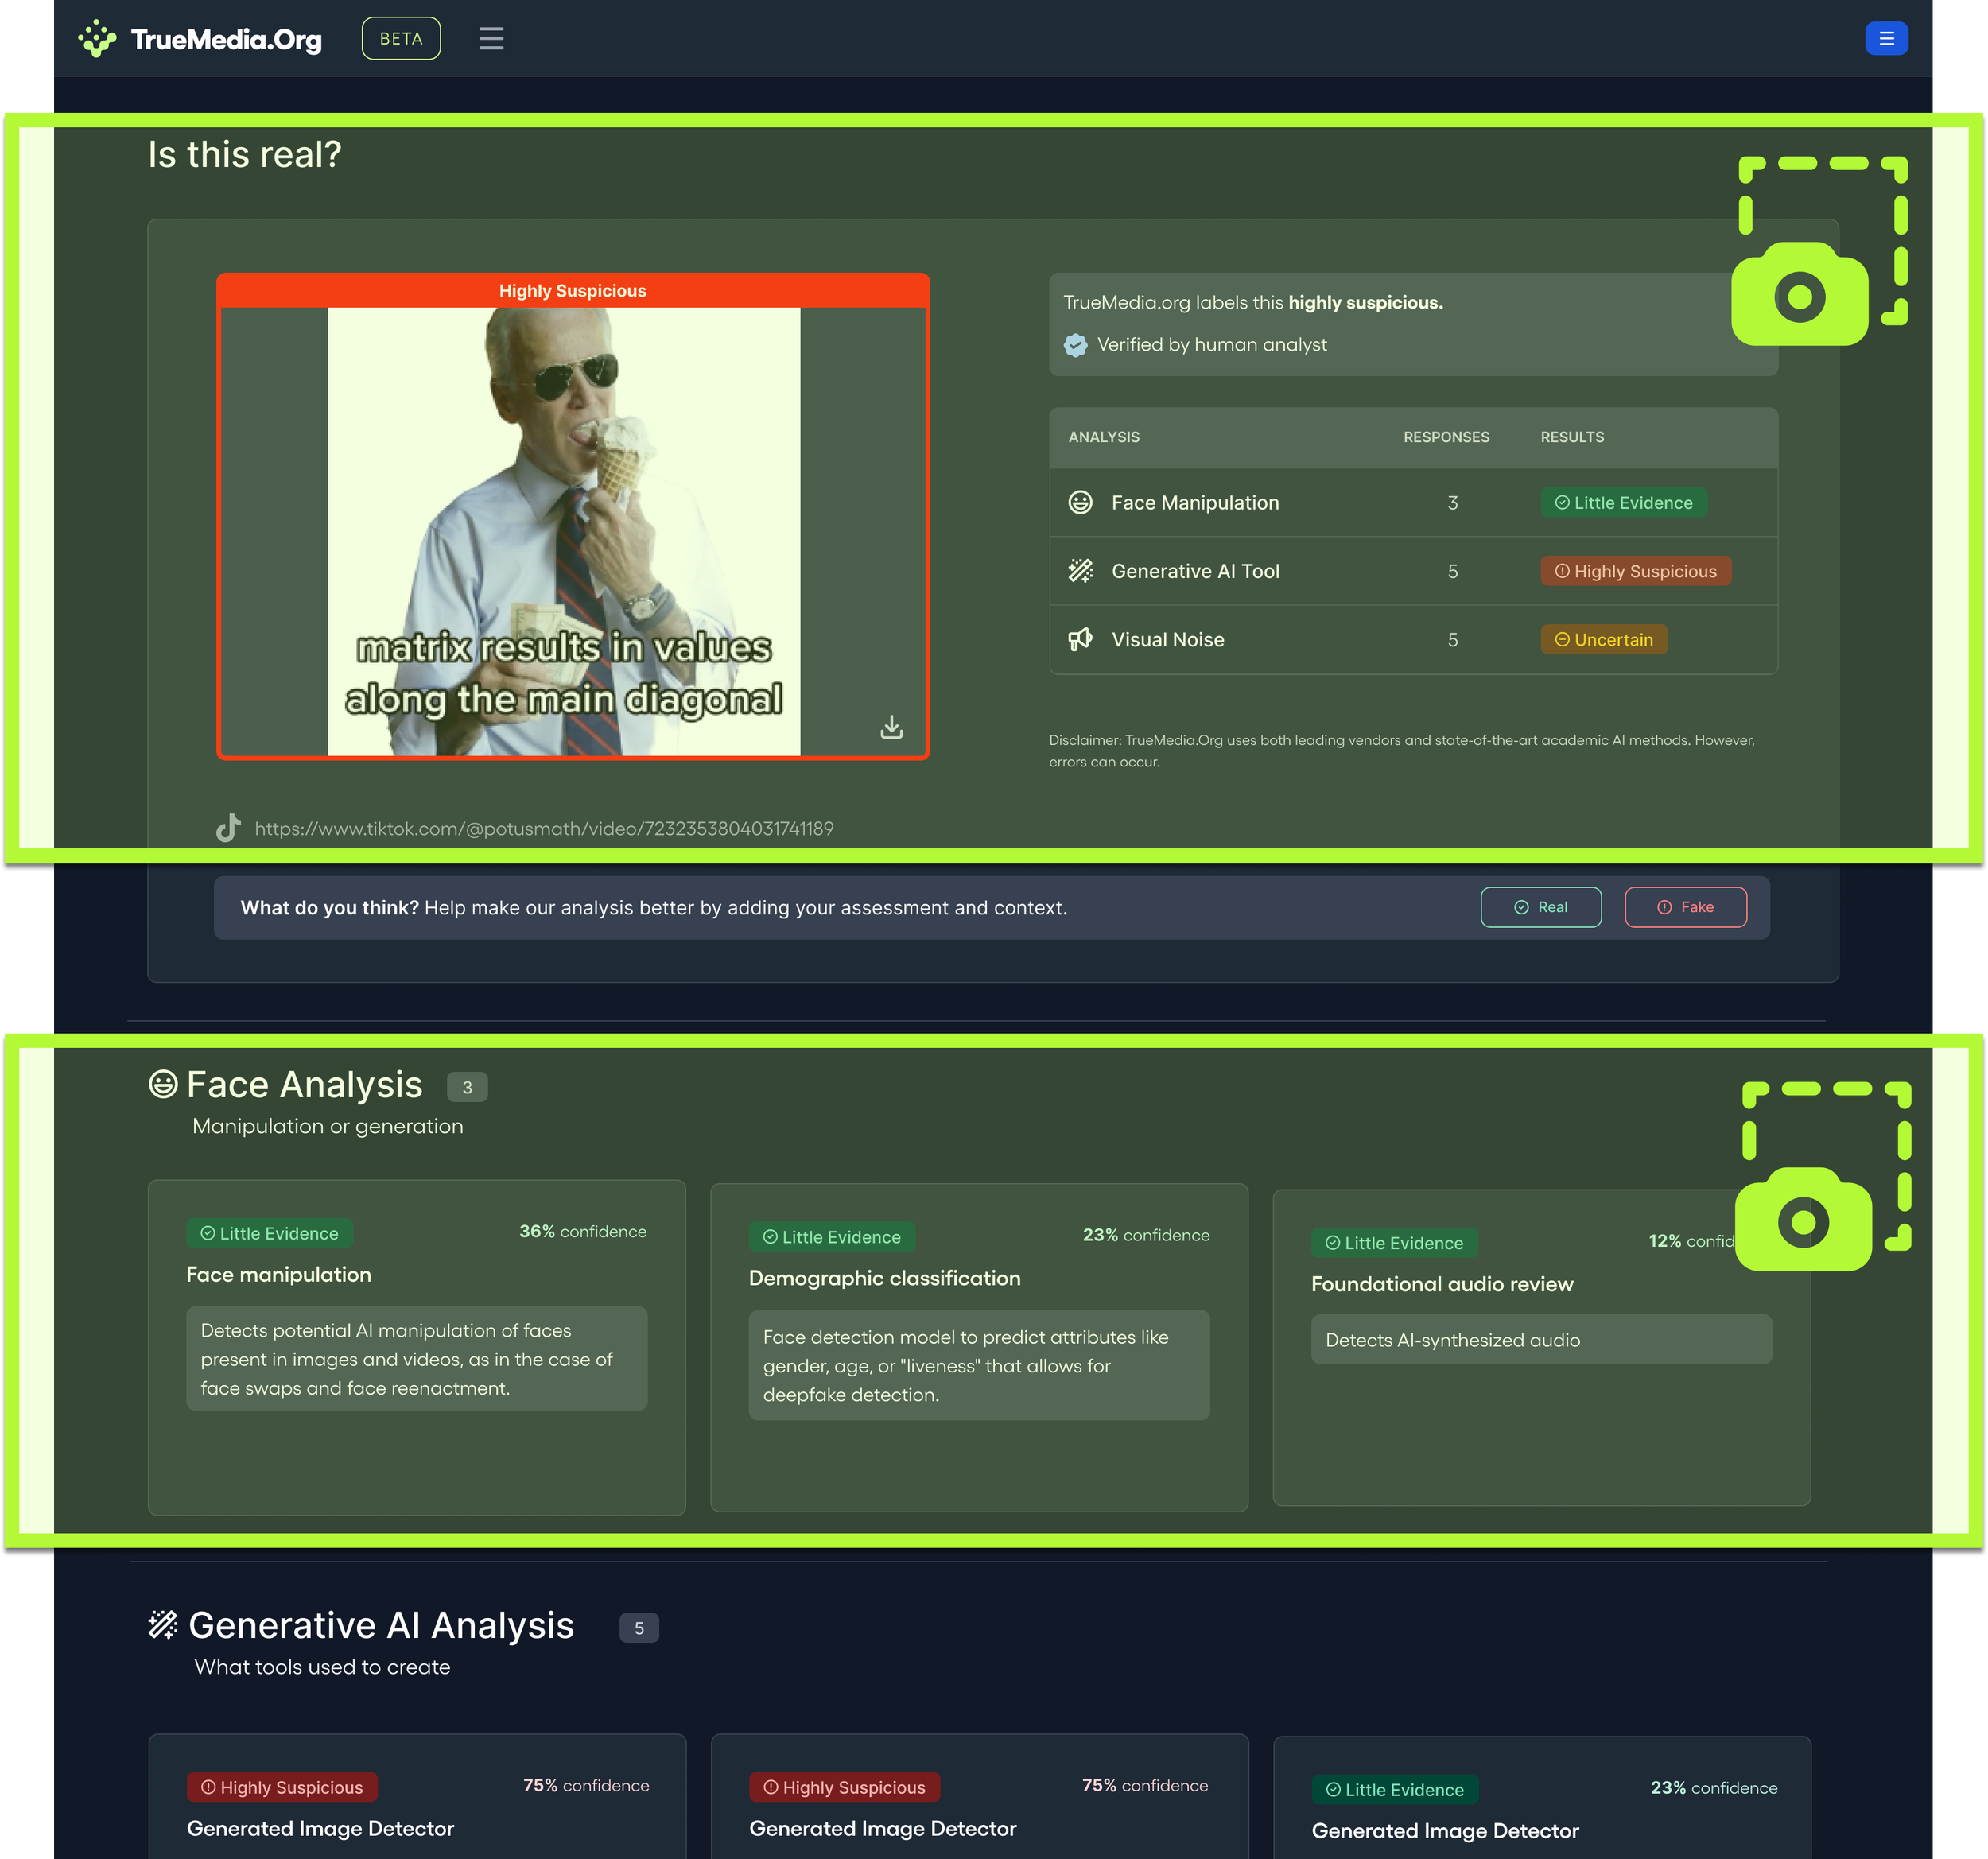The width and height of the screenshot is (1988, 1859).
Task: Click the Face Manipulation smiley icon
Action: click(x=1080, y=503)
